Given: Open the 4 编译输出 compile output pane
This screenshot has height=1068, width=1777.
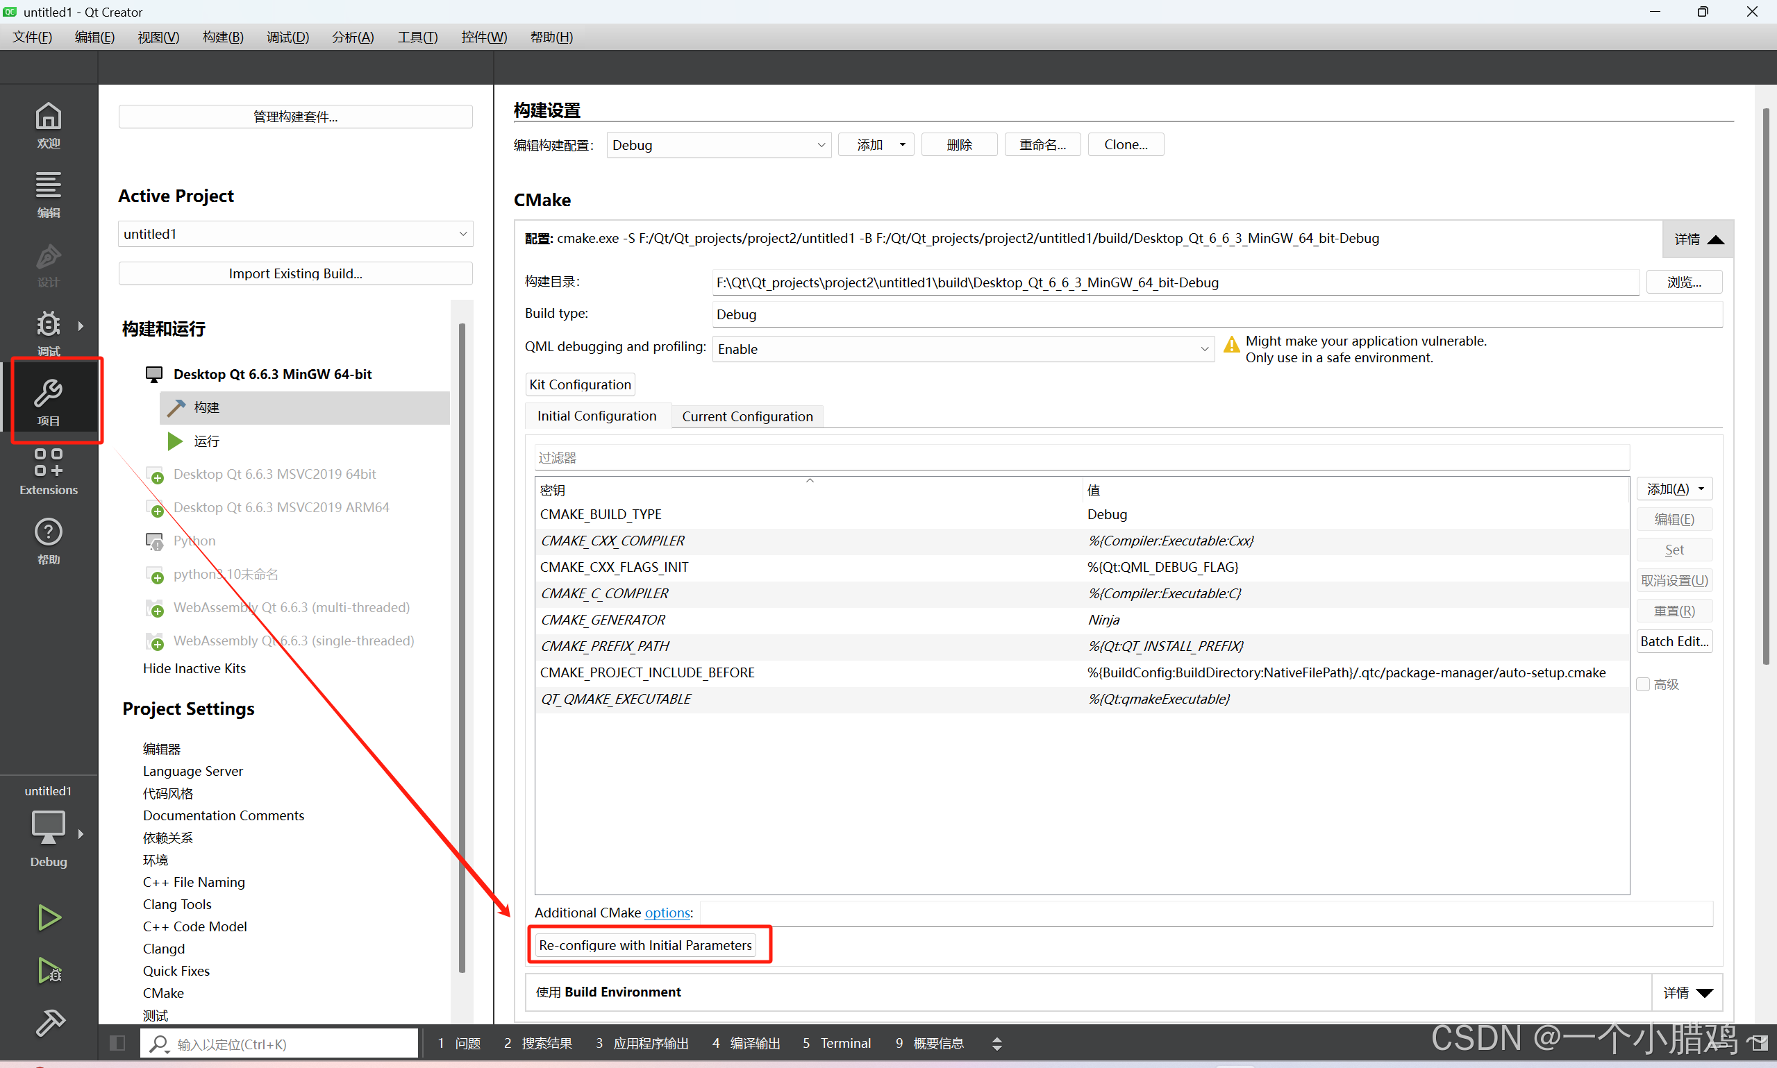Looking at the screenshot, I should click(x=746, y=1043).
